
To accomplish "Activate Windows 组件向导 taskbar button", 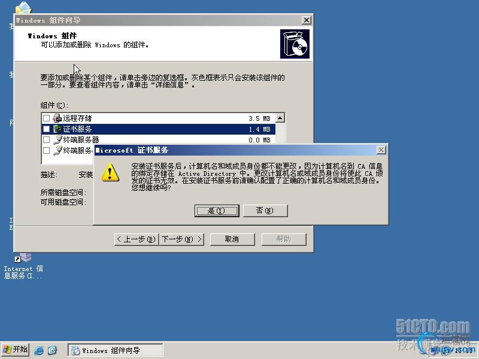I will pyautogui.click(x=115, y=350).
